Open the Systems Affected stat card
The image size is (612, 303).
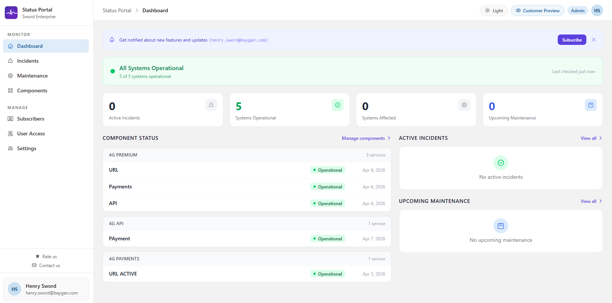416,110
